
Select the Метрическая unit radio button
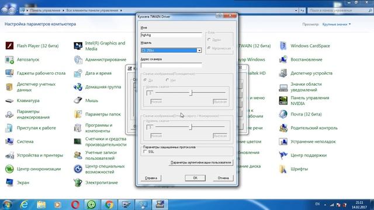[x=209, y=48]
